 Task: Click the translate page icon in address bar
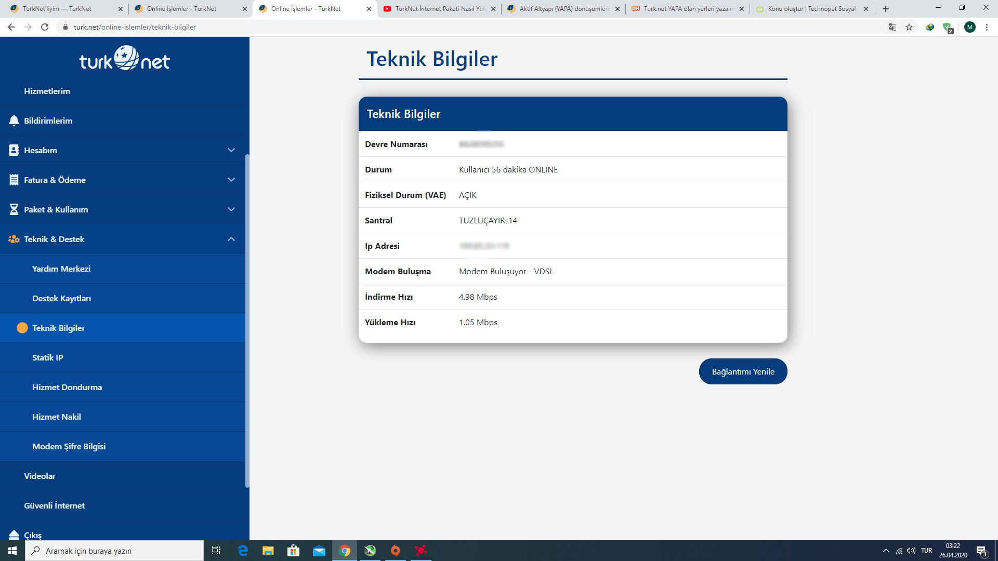coord(892,27)
